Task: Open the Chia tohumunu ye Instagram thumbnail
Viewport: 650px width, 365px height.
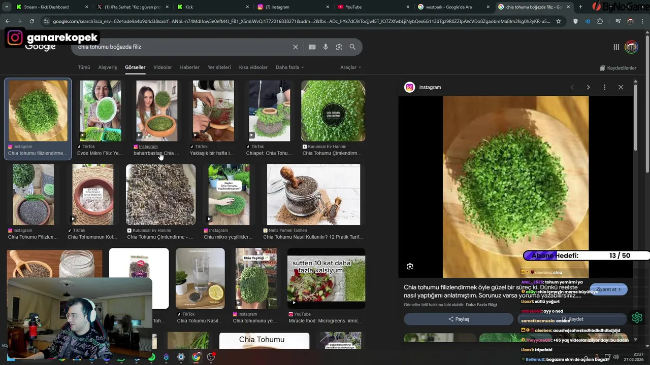Action: click(256, 279)
